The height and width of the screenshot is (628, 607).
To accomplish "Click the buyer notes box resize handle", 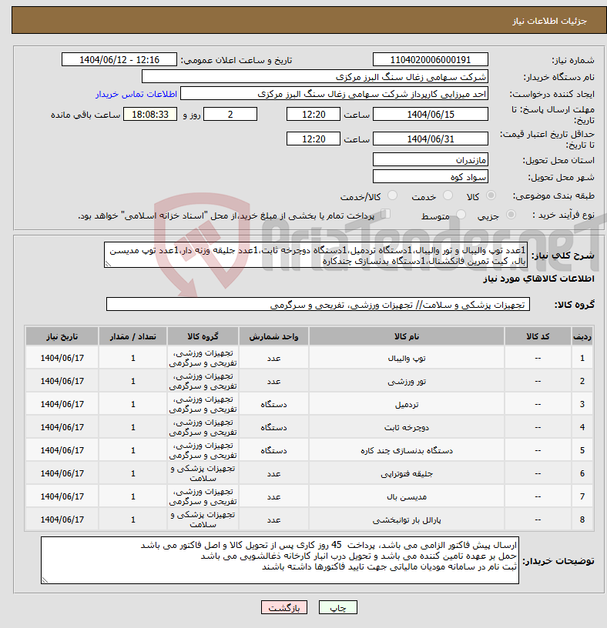I will 45,580.
